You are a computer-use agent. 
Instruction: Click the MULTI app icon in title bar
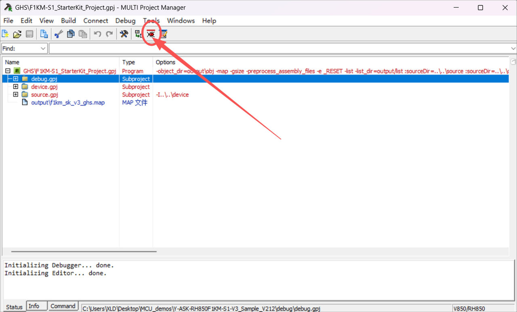8,7
